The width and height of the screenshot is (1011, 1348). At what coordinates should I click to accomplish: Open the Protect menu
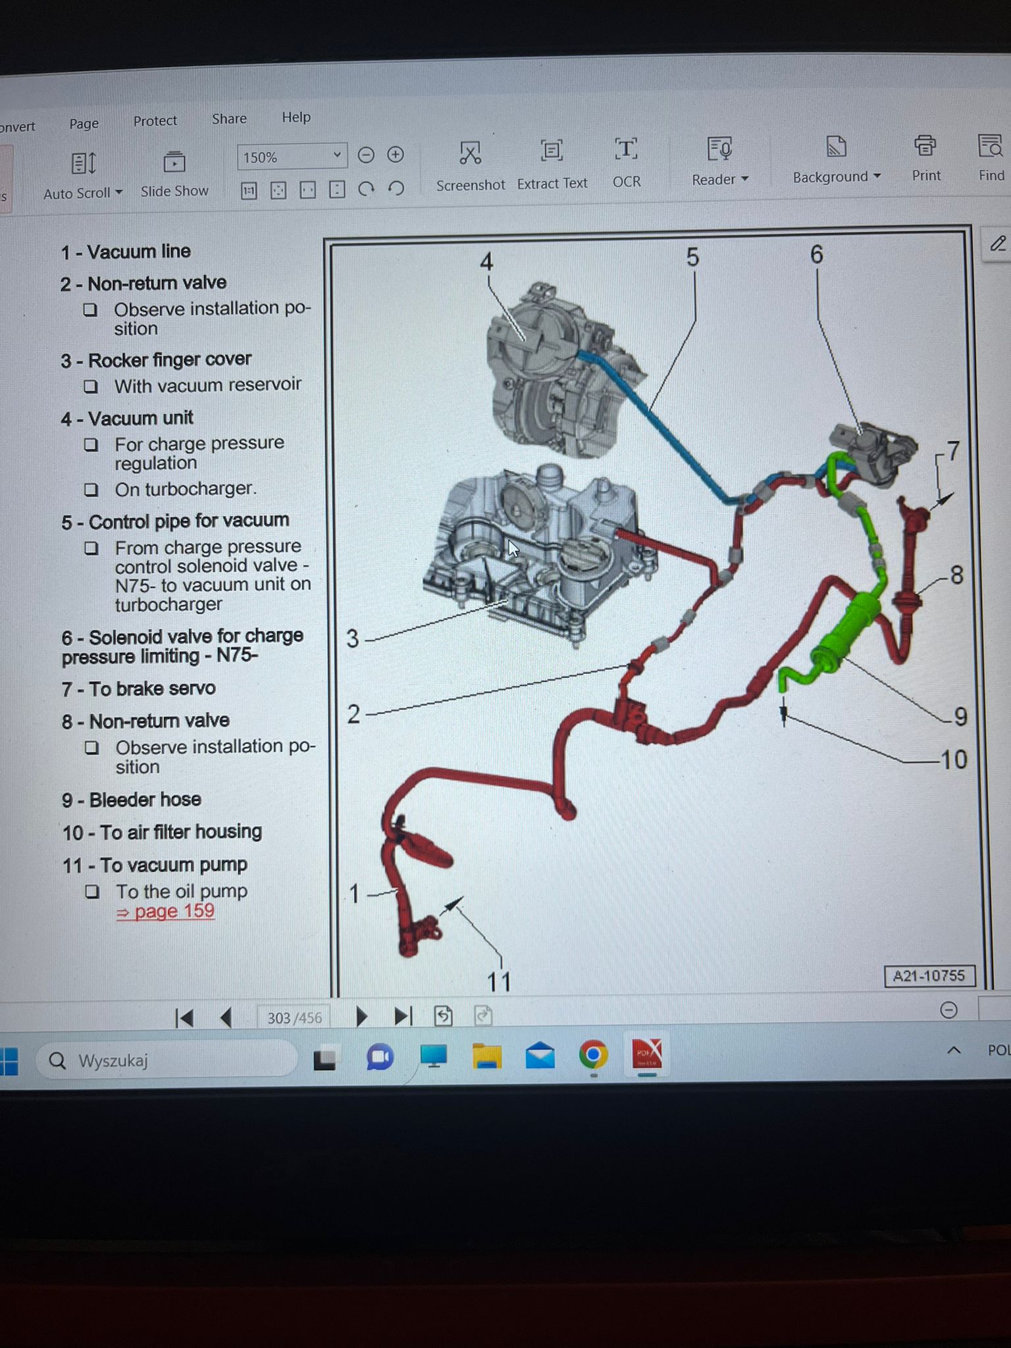tap(155, 121)
